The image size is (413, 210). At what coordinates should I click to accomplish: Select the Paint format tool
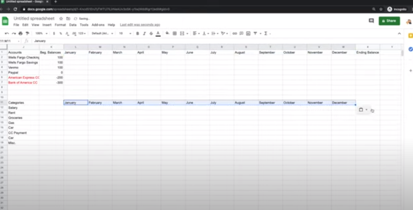coord(27,33)
